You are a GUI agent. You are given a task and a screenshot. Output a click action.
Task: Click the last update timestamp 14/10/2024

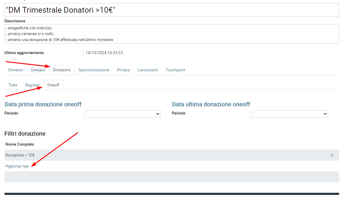pos(104,53)
